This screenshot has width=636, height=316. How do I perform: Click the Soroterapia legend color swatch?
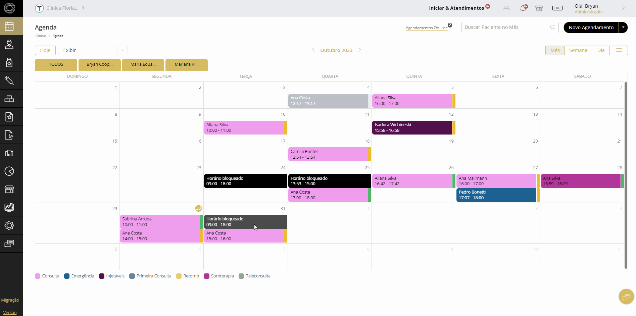point(207,276)
